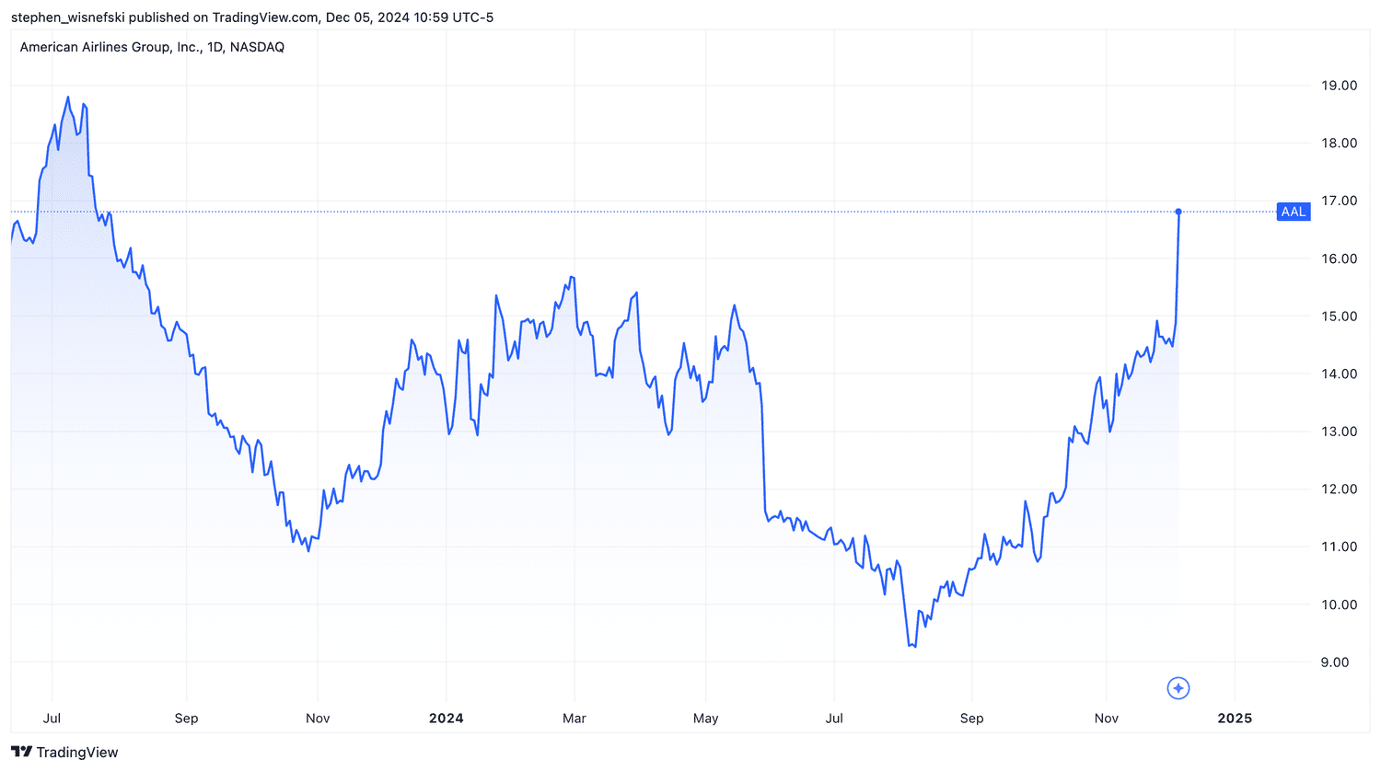Screen dimensions: 1381x771
Task: Click the May label on the time axis
Action: click(x=706, y=718)
